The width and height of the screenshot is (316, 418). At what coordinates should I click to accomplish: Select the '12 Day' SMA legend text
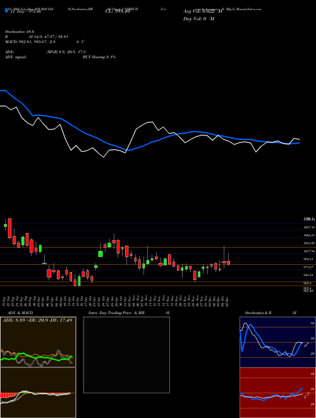(25, 11)
